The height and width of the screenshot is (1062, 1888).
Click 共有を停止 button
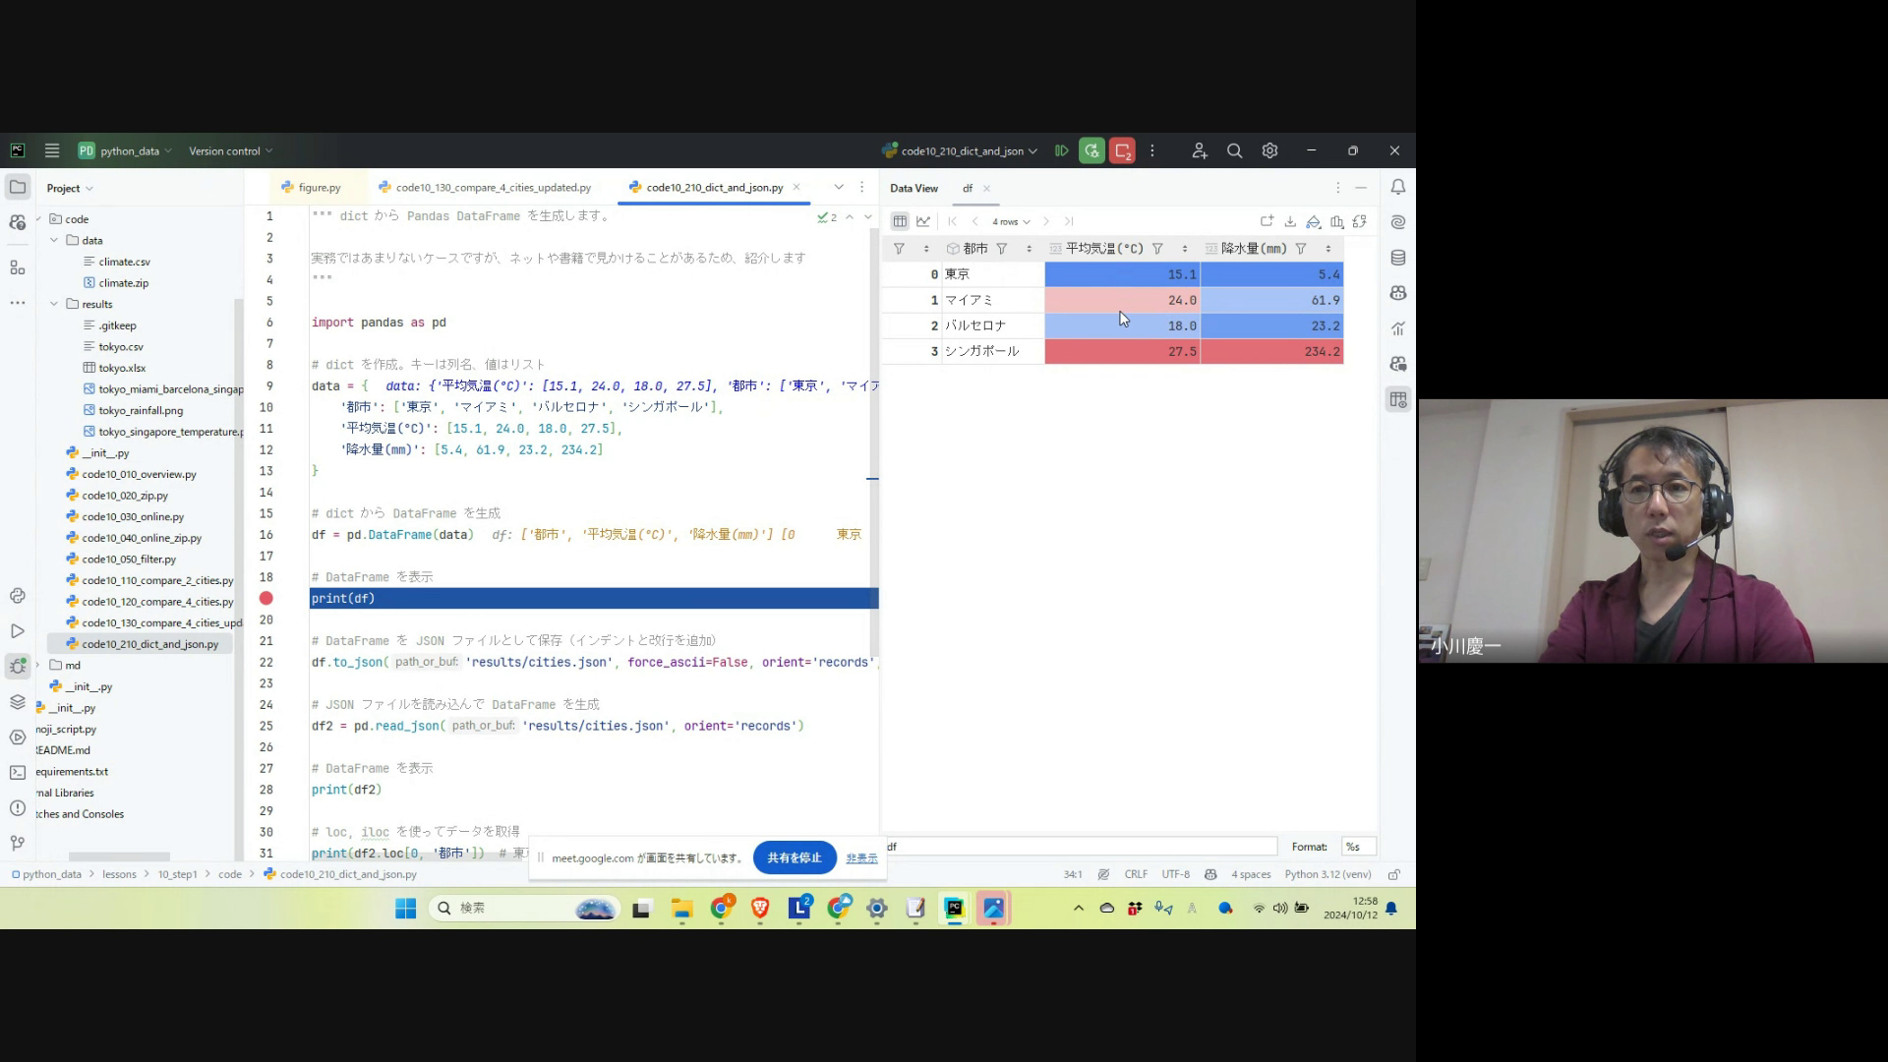pyautogui.click(x=794, y=857)
